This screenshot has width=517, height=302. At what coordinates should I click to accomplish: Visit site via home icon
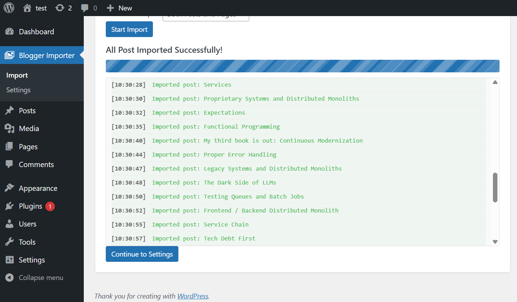tap(27, 8)
